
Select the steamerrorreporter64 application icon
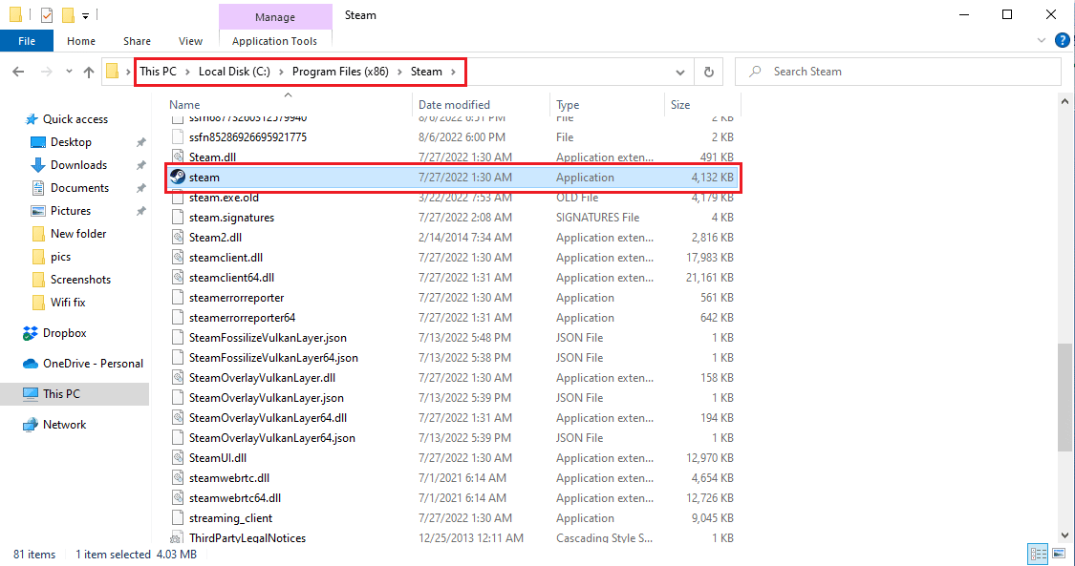(x=178, y=318)
